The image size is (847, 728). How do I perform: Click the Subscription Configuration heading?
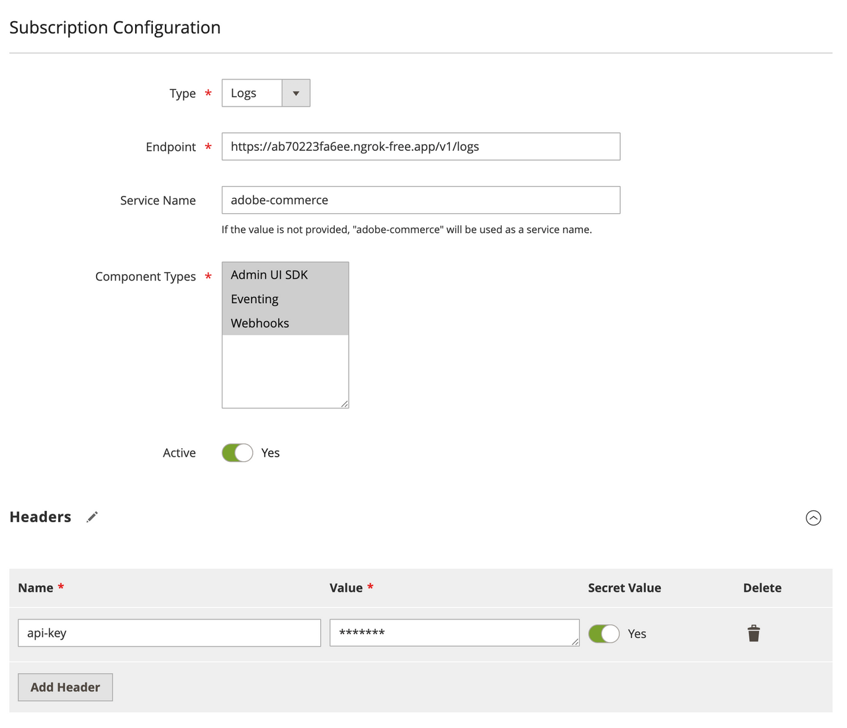tap(114, 27)
